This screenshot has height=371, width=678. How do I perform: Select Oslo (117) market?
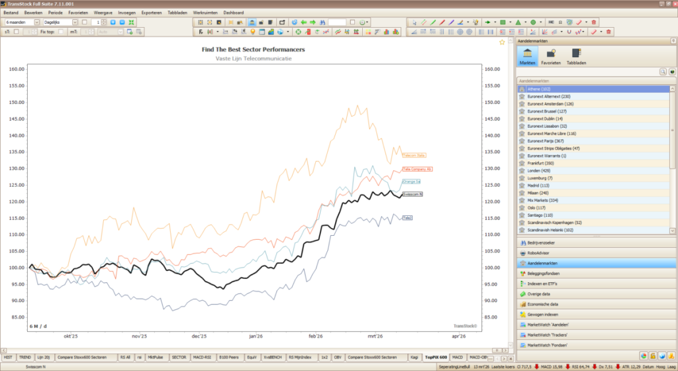coord(593,207)
